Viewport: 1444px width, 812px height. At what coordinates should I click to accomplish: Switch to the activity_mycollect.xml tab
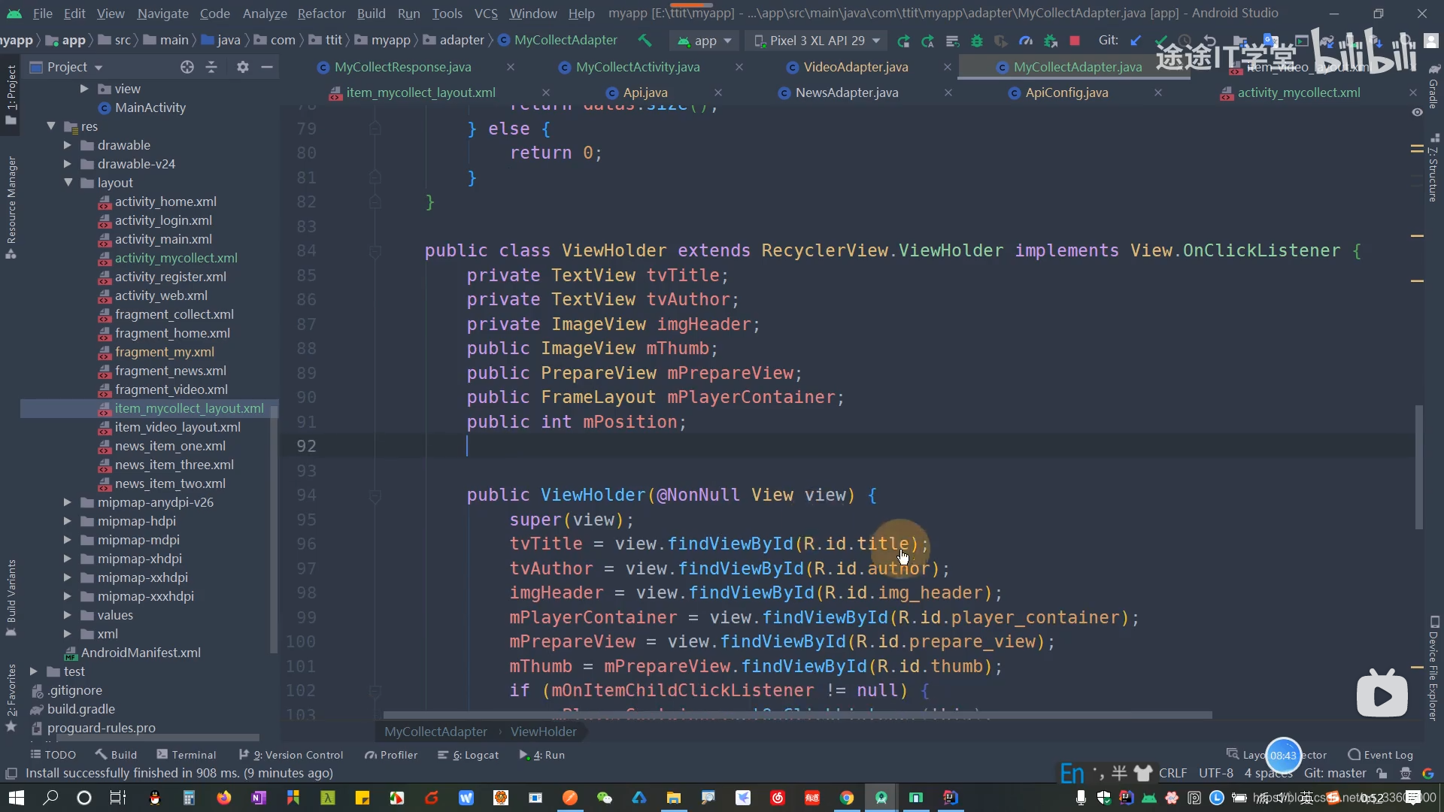[1298, 92]
